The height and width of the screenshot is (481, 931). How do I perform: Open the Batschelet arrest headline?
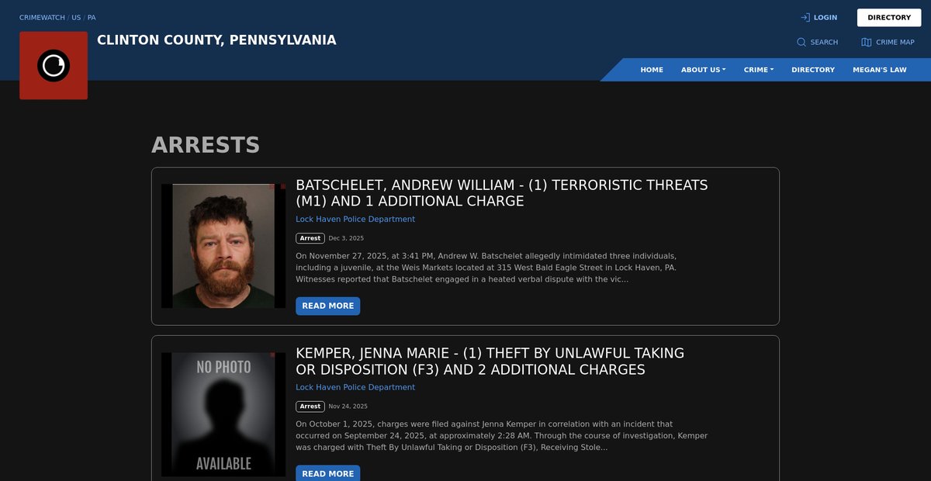click(502, 193)
